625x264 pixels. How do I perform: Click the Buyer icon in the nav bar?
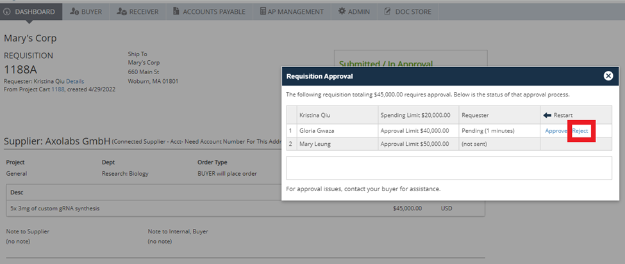[74, 12]
